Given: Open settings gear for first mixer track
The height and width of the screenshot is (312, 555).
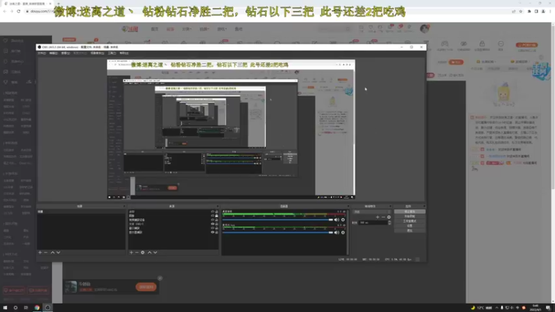Looking at the screenshot, I should (x=343, y=220).
